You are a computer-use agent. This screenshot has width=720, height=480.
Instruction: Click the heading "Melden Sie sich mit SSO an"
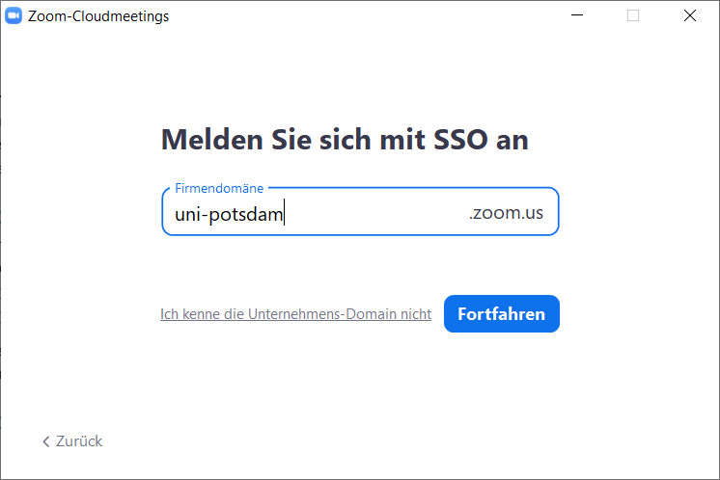345,140
